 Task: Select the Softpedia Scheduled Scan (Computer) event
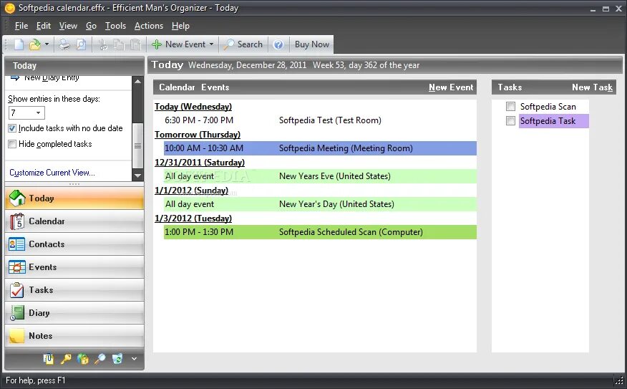[x=320, y=232]
